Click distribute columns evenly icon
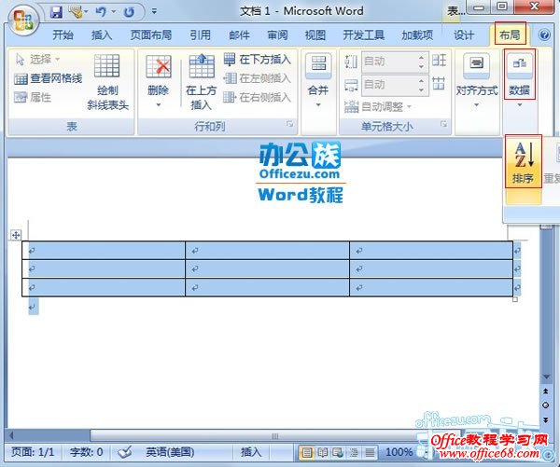Image resolution: width=560 pixels, height=467 pixels. [439, 84]
